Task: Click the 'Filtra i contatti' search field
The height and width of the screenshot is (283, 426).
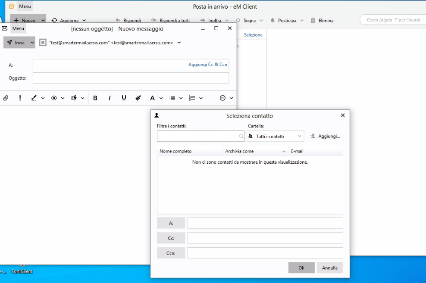Action: (x=197, y=137)
